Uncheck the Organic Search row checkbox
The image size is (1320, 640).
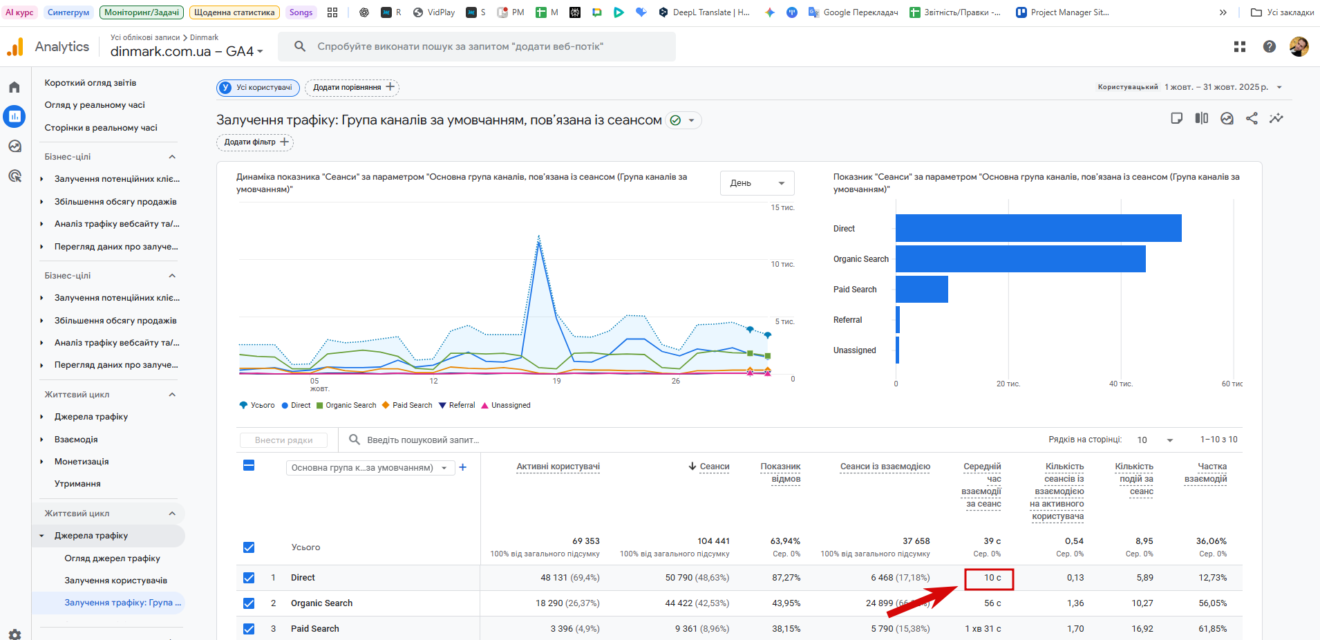[x=249, y=603]
